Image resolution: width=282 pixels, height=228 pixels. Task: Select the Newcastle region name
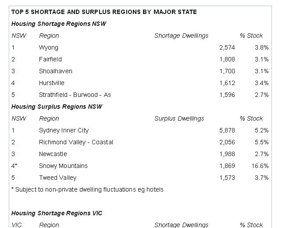coord(53,154)
